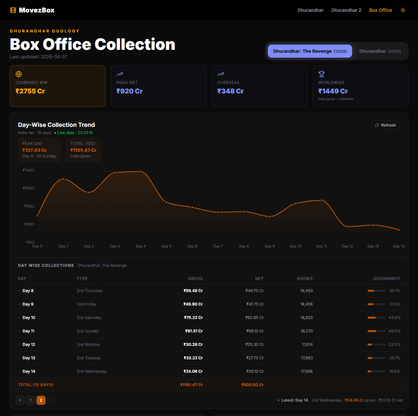418x416 pixels.
Task: Go to previous page with left chevron
Action: pos(20,400)
